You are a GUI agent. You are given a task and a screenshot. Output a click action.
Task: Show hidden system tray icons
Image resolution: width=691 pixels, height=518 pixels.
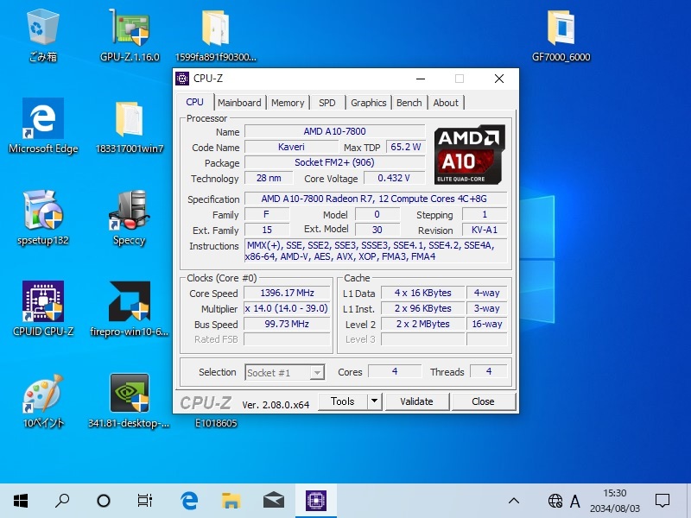[x=514, y=501]
